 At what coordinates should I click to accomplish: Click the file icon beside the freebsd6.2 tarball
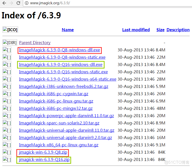click(x=7, y=86)
